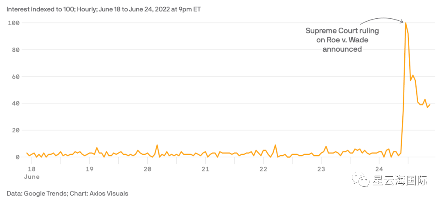Click the 19 date label on x-axis
The image size is (442, 200).
(x=90, y=169)
